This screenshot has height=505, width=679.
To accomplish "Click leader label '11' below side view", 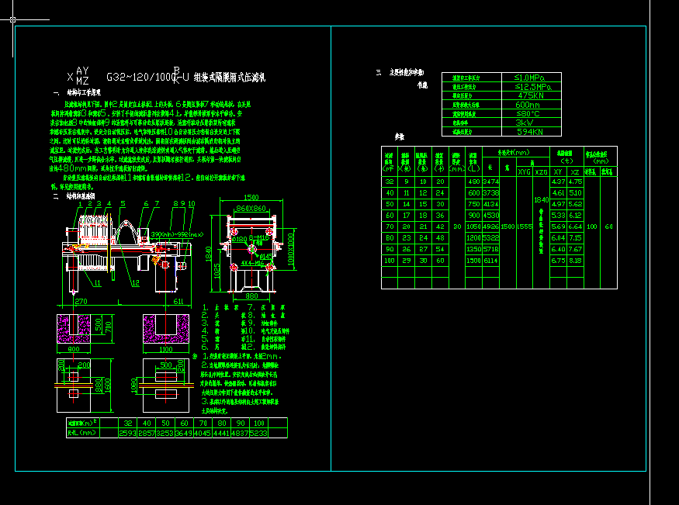I will pos(98,283).
